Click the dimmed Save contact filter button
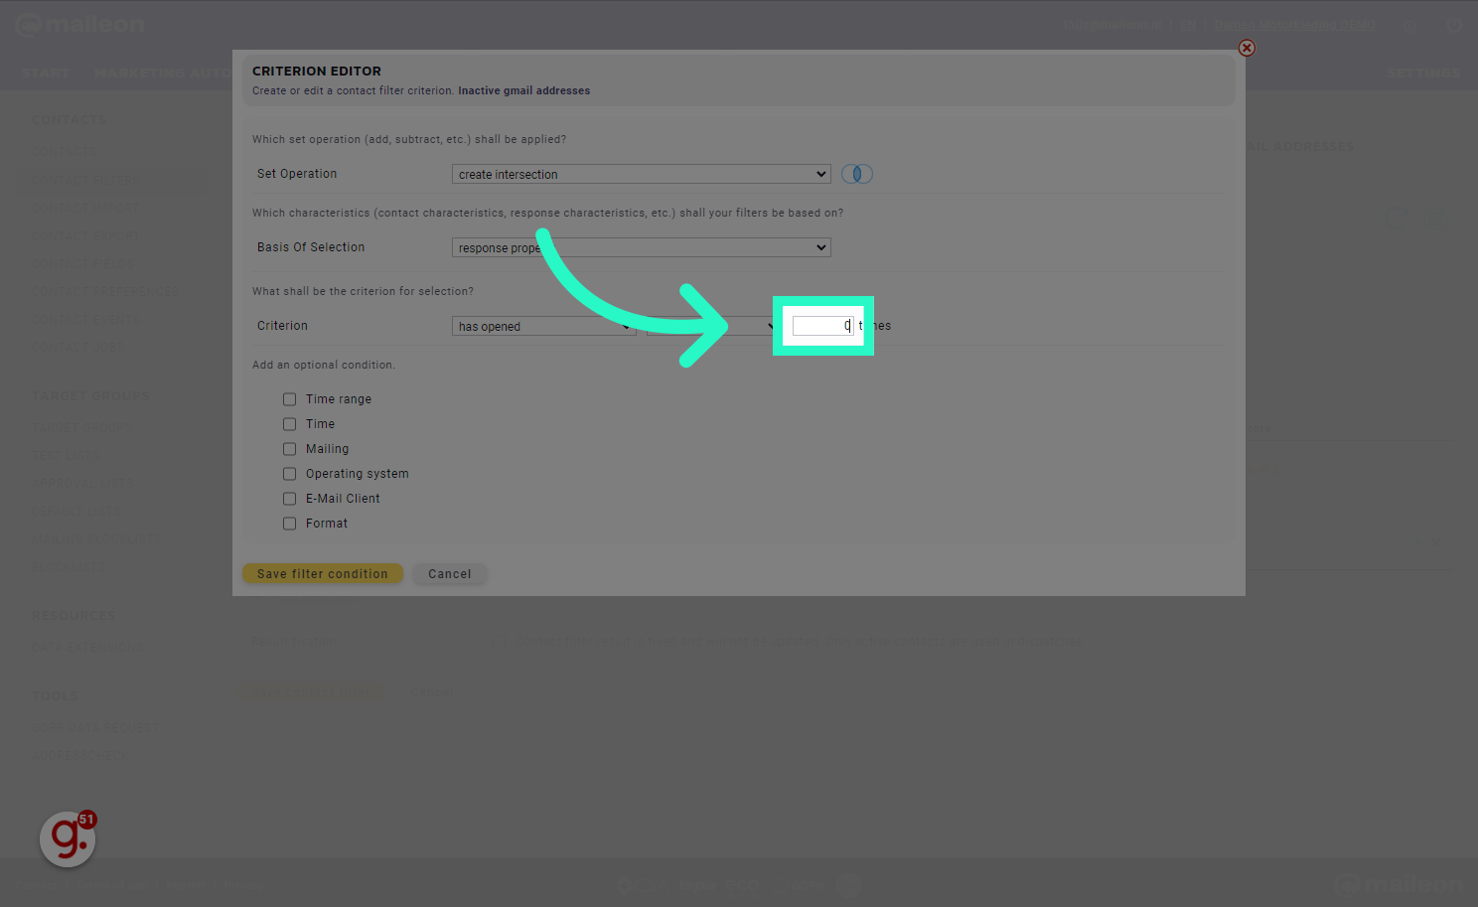The image size is (1478, 907). pyautogui.click(x=313, y=691)
